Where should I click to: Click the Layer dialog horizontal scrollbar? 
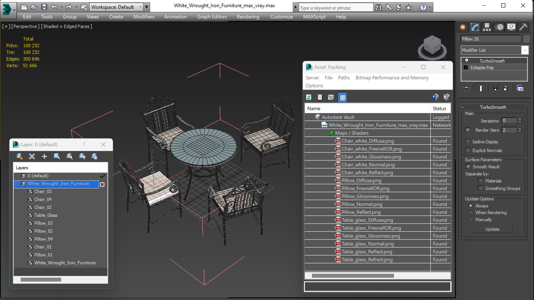(41, 279)
